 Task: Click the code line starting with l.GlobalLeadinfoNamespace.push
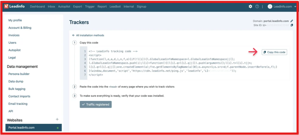pos(170,63)
